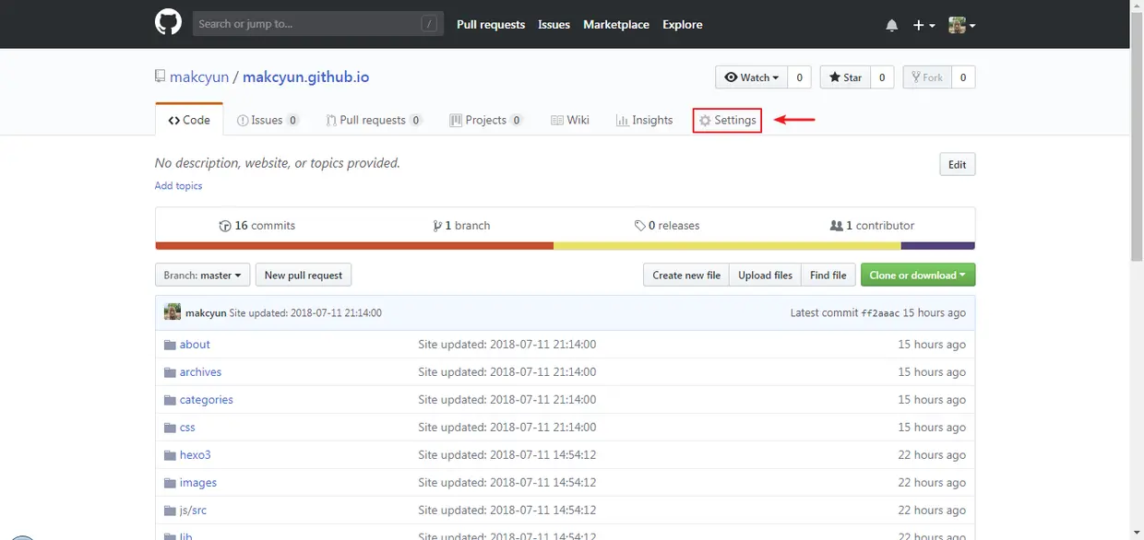Click the Add topics link

coord(178,186)
